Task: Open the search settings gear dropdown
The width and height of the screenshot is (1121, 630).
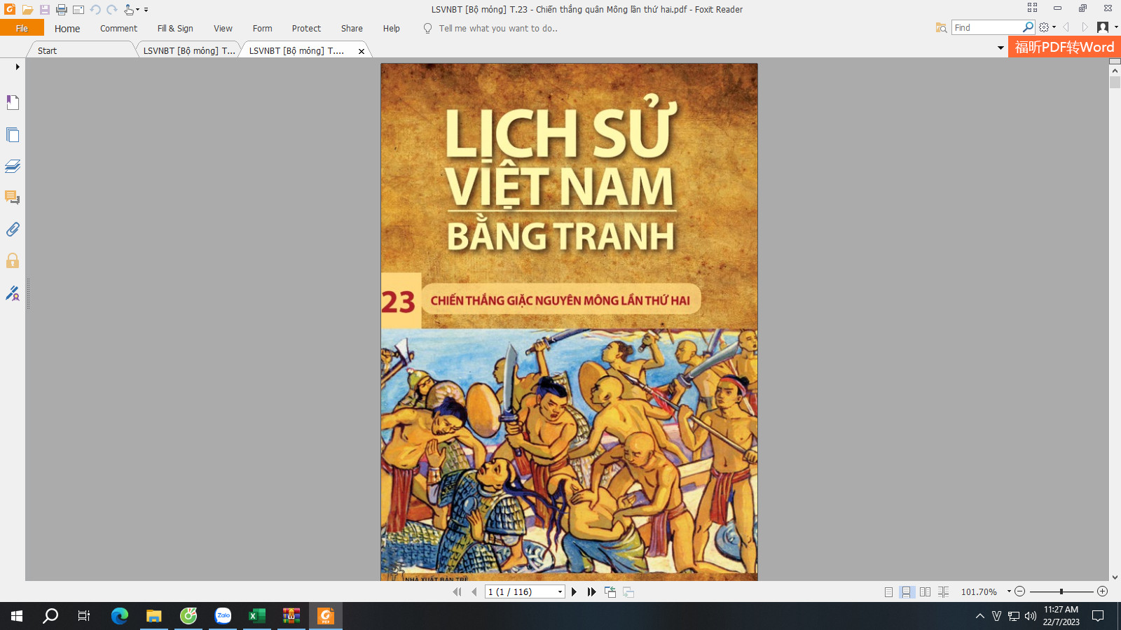Action: pyautogui.click(x=1047, y=27)
